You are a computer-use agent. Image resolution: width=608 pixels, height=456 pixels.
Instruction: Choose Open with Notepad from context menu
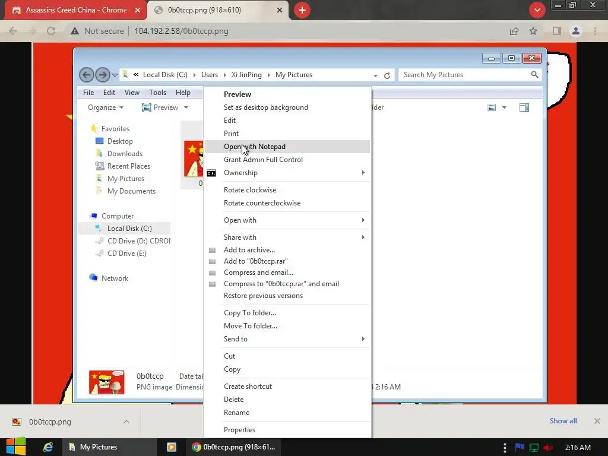tap(287, 147)
